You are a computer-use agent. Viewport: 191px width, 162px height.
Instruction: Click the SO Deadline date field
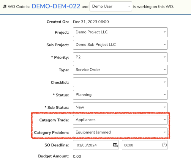coord(96,145)
